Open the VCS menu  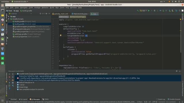(x=67, y=8)
